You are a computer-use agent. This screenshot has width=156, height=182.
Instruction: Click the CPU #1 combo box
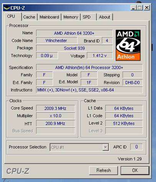click(79, 147)
